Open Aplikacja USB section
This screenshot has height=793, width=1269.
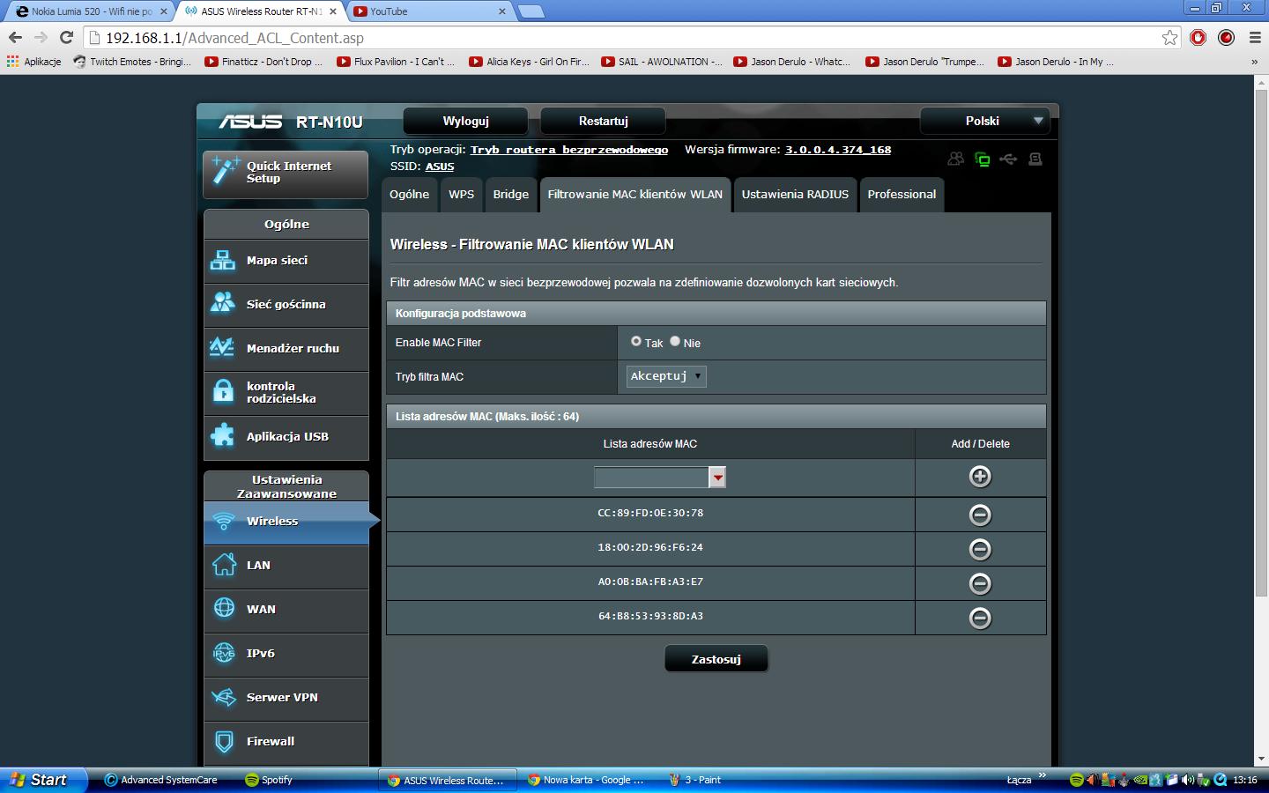[x=286, y=437]
